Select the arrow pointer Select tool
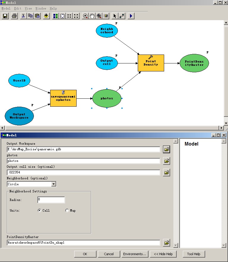The height and width of the screenshot is (262, 228). click(x=115, y=16)
